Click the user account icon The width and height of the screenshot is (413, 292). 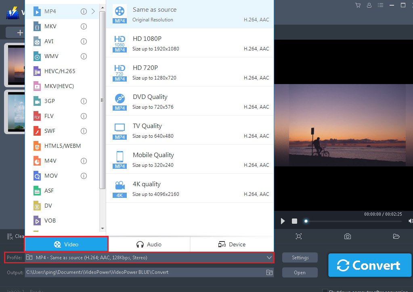click(x=368, y=6)
